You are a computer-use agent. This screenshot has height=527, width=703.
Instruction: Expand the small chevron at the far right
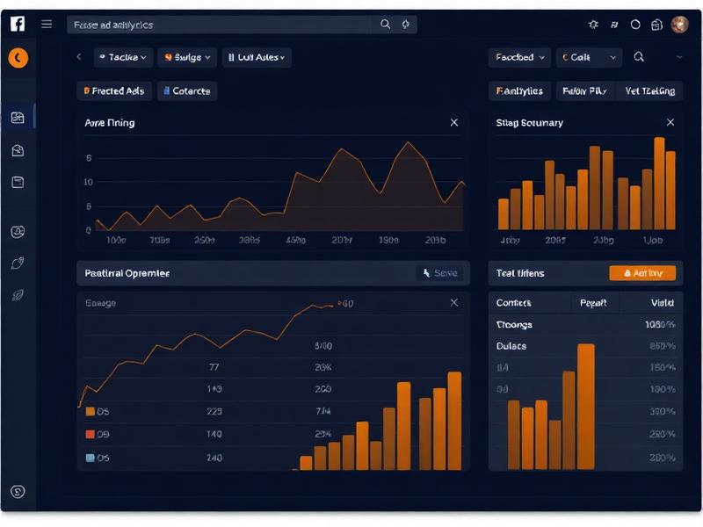click(679, 57)
